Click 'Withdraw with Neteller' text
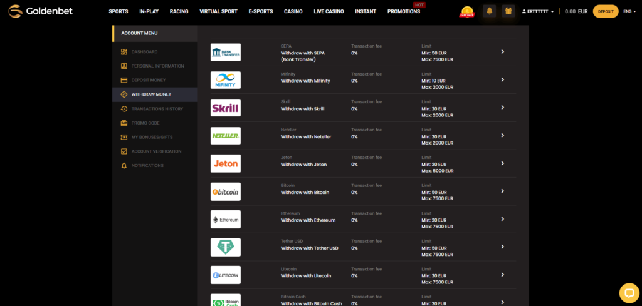 pos(306,137)
